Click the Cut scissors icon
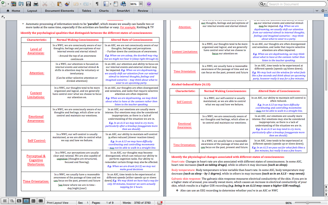The width and height of the screenshot is (328, 205). coord(45,4)
